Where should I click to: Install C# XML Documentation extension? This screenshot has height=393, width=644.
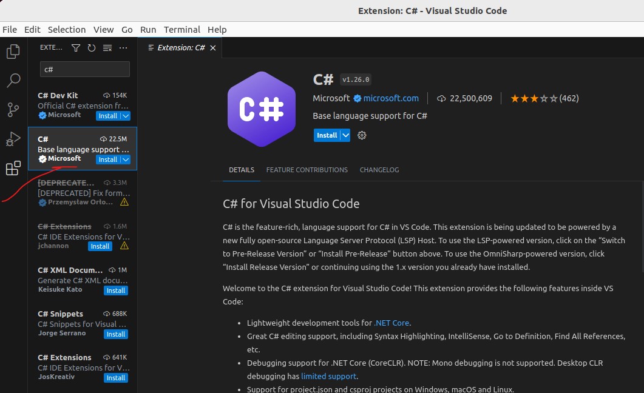[x=116, y=291]
